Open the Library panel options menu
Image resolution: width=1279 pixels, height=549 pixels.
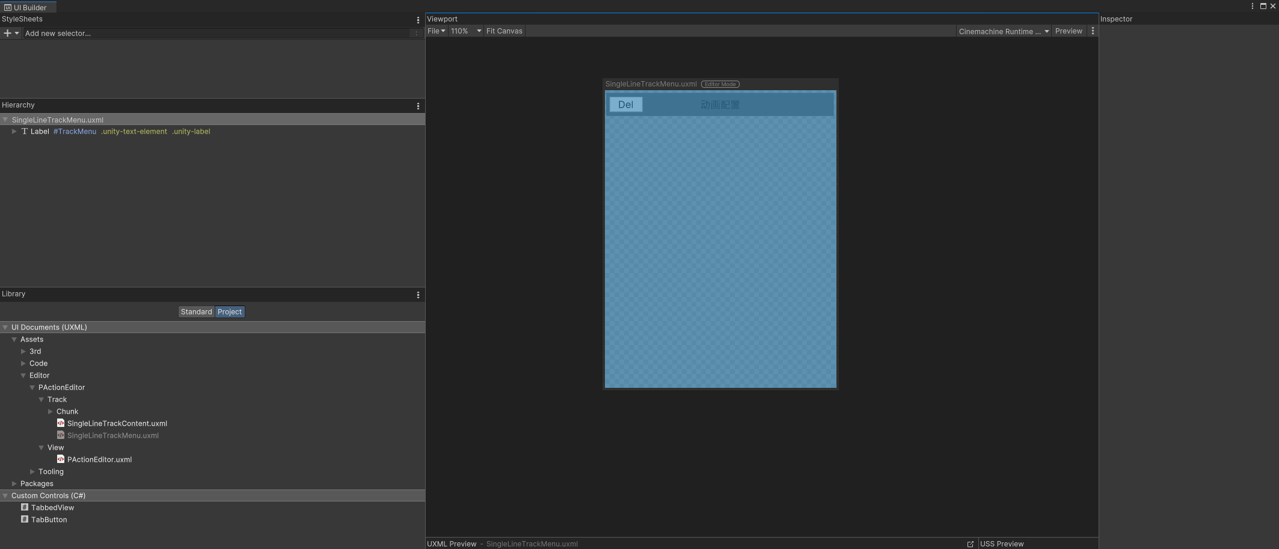pos(418,295)
